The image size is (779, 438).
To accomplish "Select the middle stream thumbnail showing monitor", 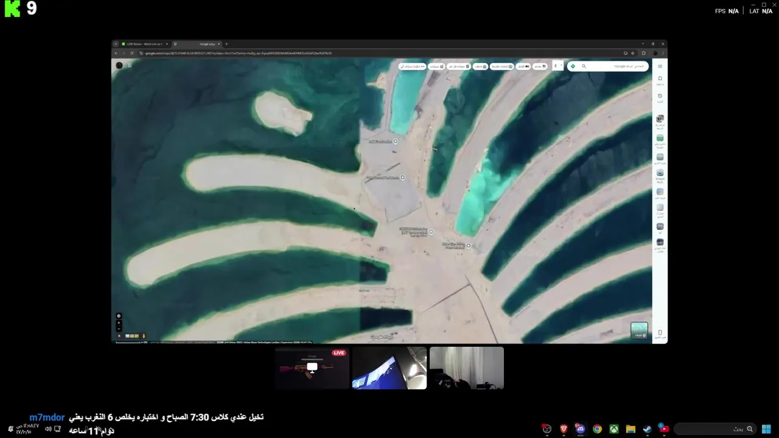I will 389,368.
